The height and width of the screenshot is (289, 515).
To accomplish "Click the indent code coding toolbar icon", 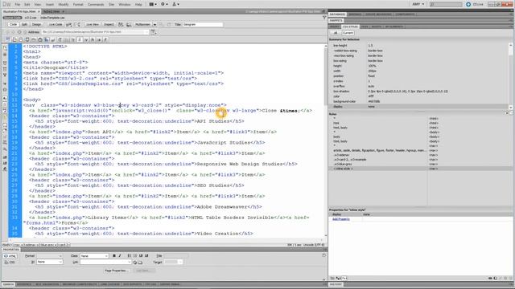I will (x=5, y=157).
